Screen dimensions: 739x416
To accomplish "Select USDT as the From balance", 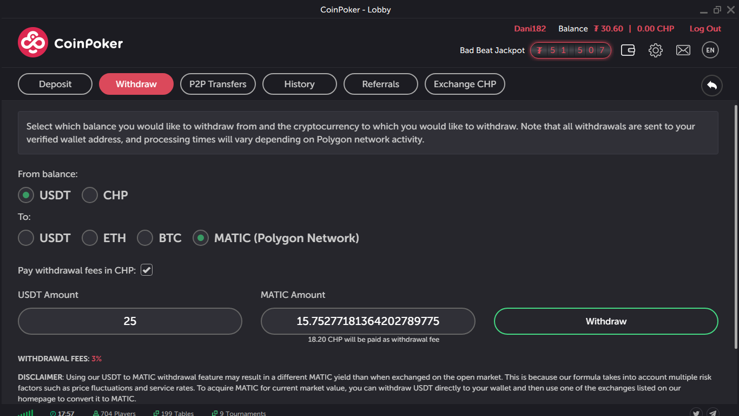I will pyautogui.click(x=26, y=195).
